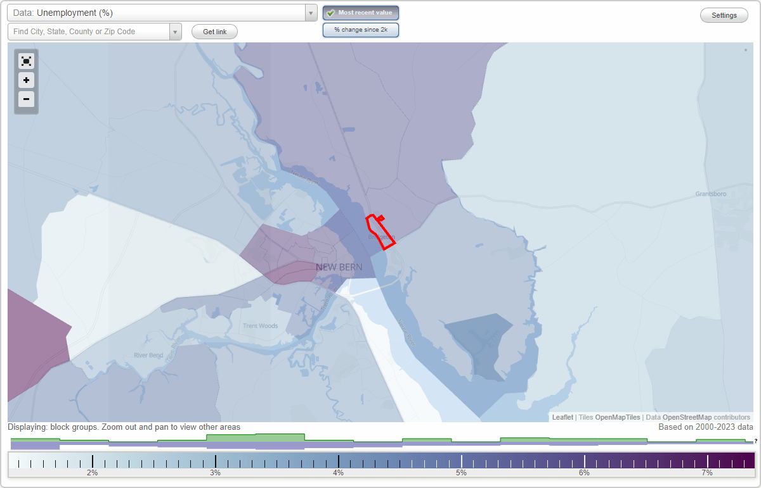Enable the 'Most recent value' display mode
Image resolution: width=761 pixels, height=488 pixels.
[x=360, y=12]
